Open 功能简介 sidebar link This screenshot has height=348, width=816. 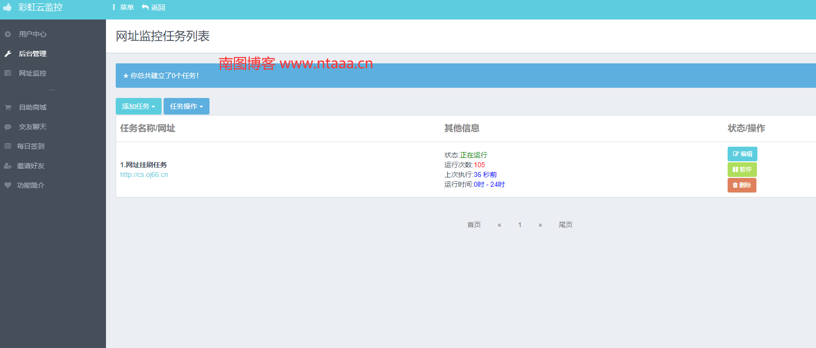click(x=31, y=185)
